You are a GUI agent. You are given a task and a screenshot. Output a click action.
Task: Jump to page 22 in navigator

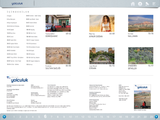point(145,117)
